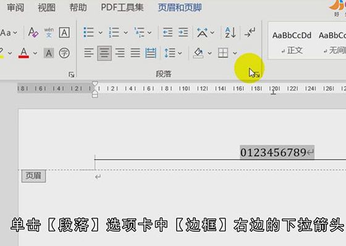Apply distributed alignment

151,53
